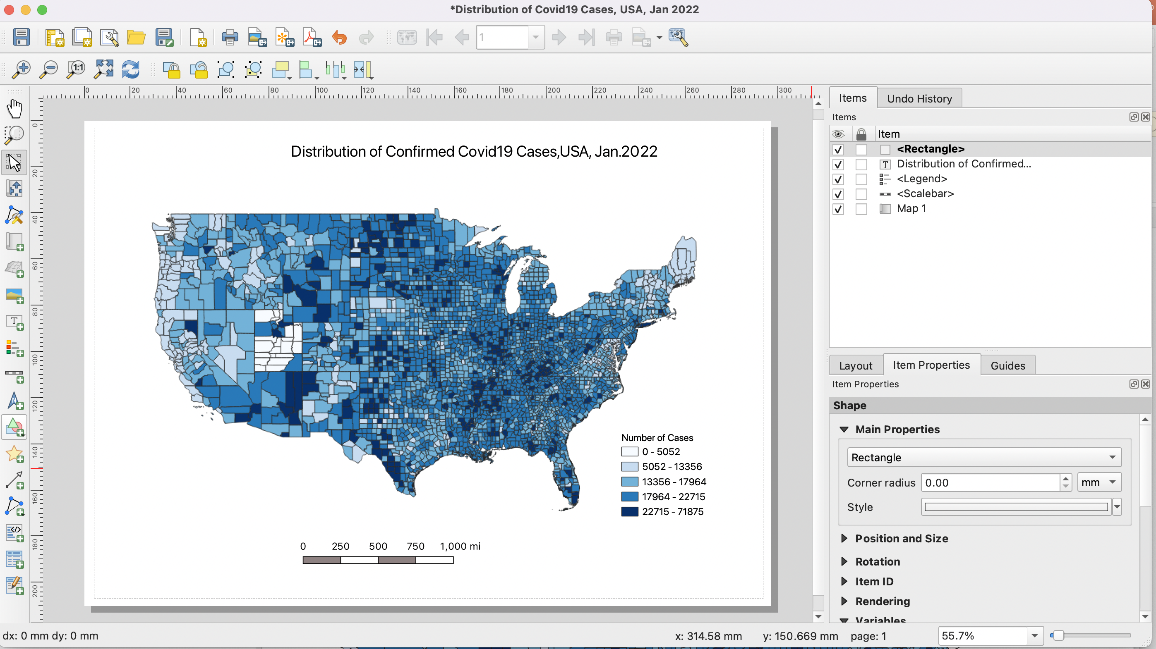Save the layout project
Screen dimensions: 1156x649
click(21, 37)
